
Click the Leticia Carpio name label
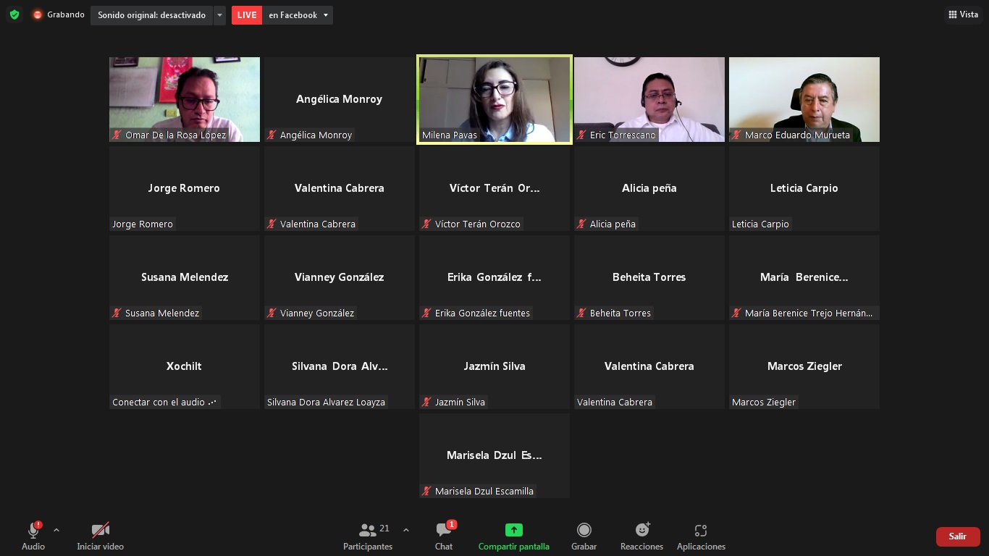tap(760, 224)
